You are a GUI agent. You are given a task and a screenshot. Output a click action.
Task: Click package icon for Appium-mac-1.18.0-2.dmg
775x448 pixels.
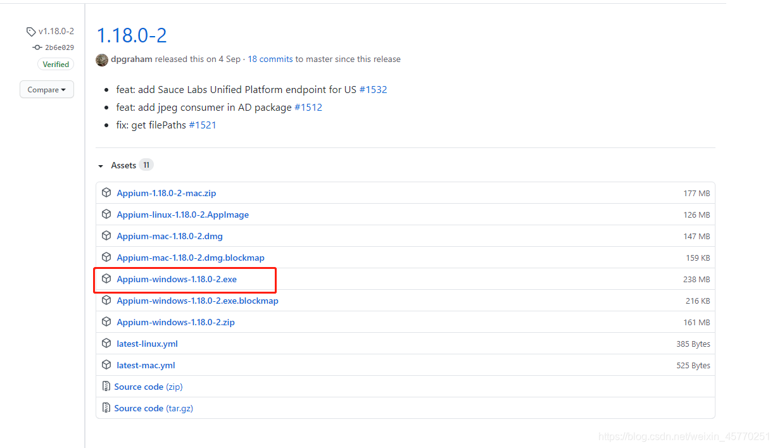(x=106, y=235)
